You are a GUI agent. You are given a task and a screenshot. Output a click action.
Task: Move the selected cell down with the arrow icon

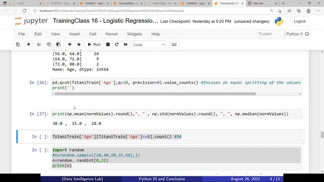[x=79, y=44]
